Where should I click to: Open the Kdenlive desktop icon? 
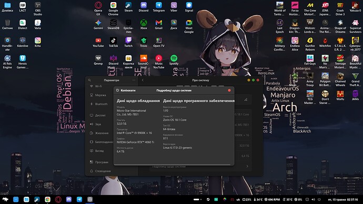tap(23, 43)
